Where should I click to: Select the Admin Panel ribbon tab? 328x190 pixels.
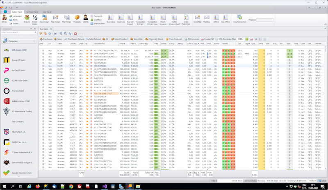click(x=17, y=12)
